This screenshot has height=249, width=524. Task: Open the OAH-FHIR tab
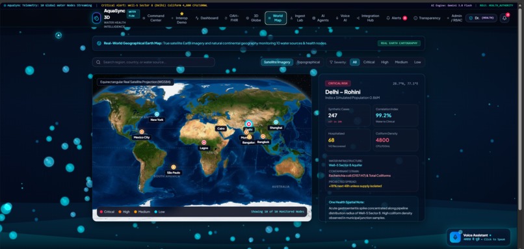click(232, 18)
